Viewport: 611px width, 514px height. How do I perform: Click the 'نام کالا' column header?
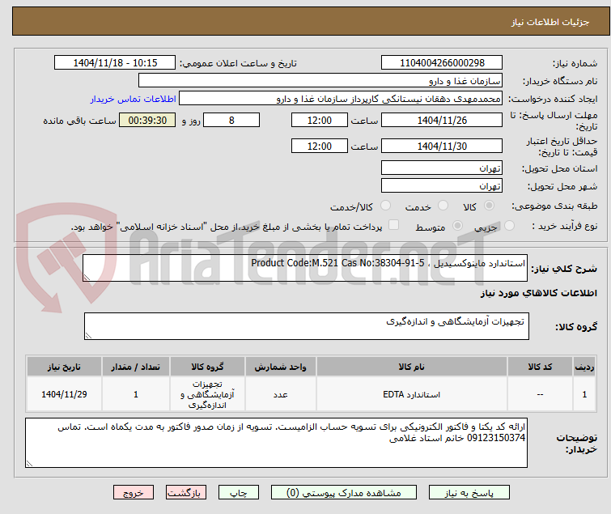point(411,367)
